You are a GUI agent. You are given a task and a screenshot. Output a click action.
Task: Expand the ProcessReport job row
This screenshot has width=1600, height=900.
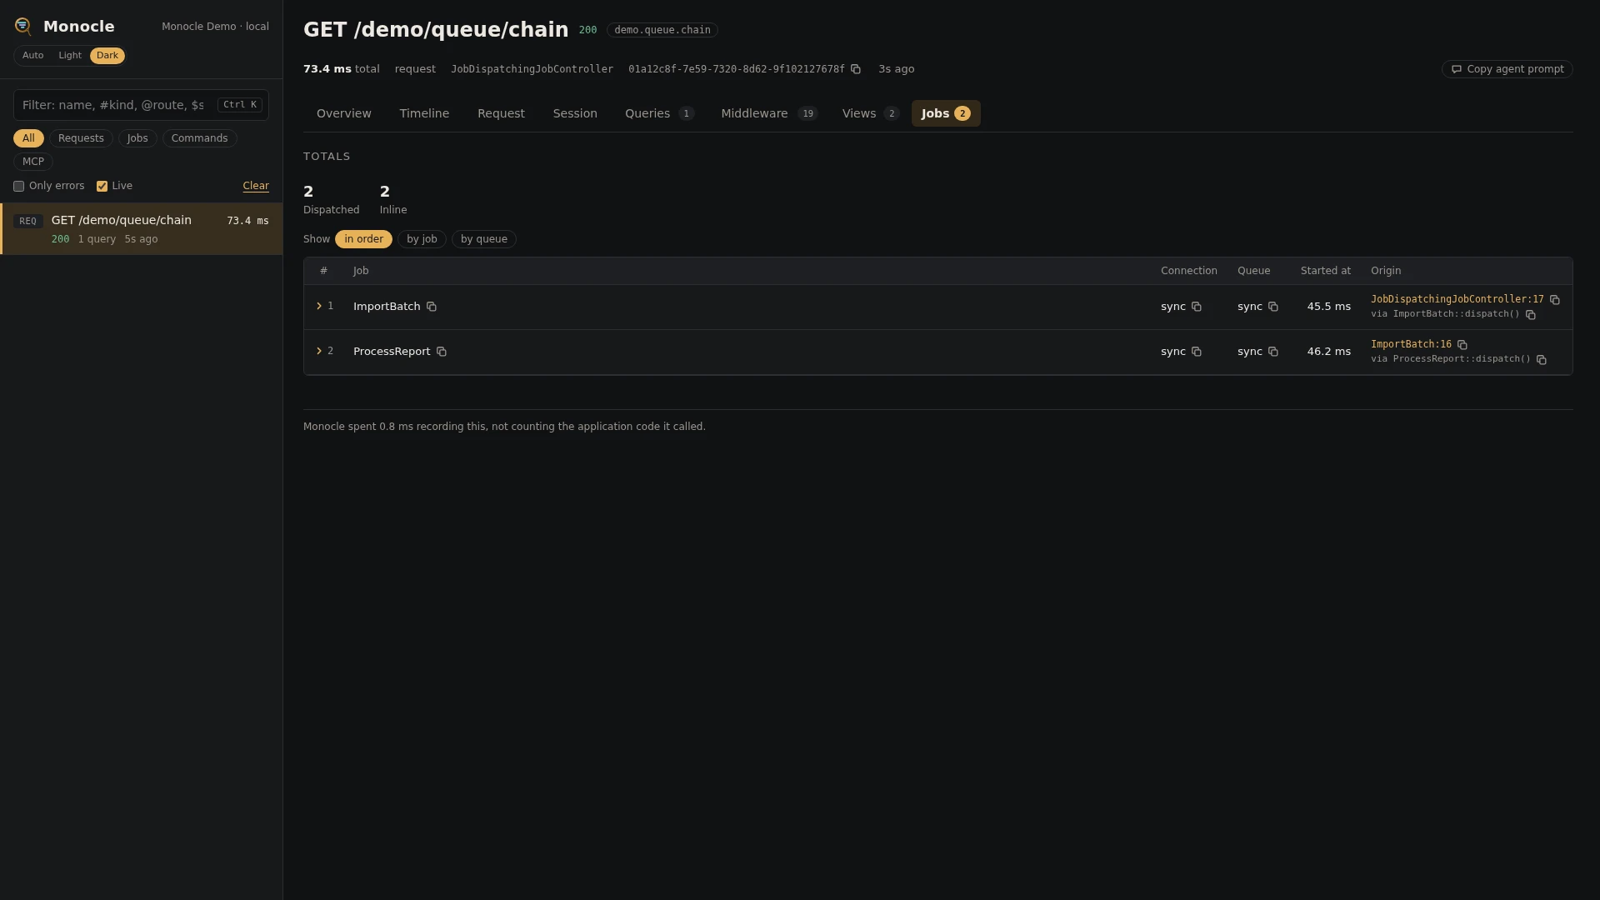point(319,352)
